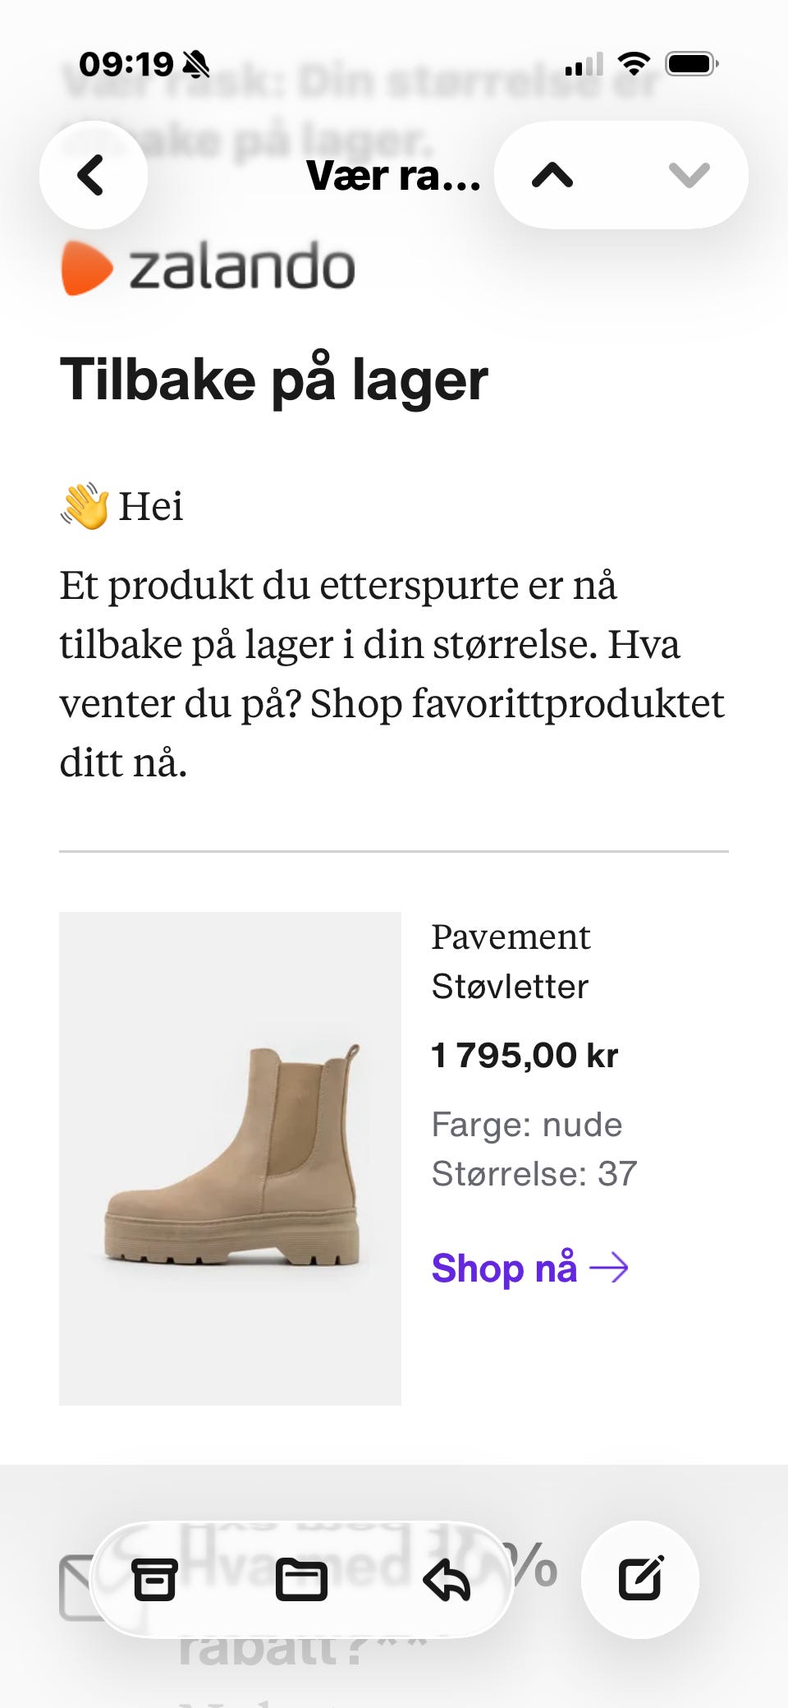Archive this Zalando email
788x1708 pixels.
click(x=154, y=1579)
